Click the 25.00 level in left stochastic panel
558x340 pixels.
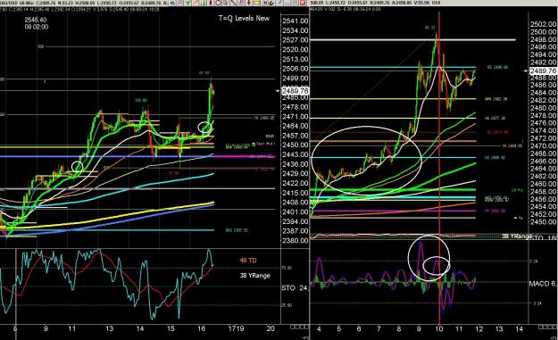pos(287,305)
